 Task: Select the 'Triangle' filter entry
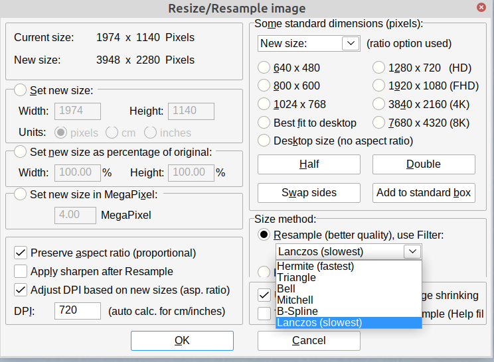pyautogui.click(x=297, y=278)
